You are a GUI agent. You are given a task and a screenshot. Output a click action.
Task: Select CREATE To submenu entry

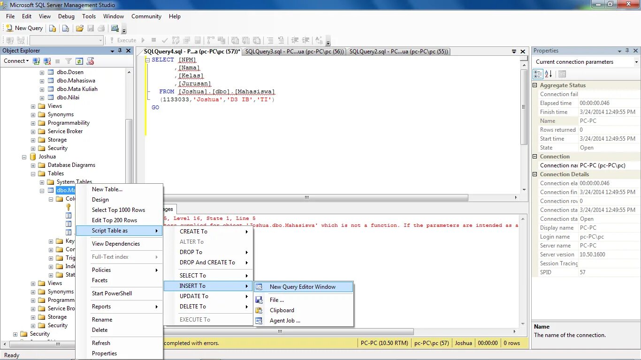point(208,232)
